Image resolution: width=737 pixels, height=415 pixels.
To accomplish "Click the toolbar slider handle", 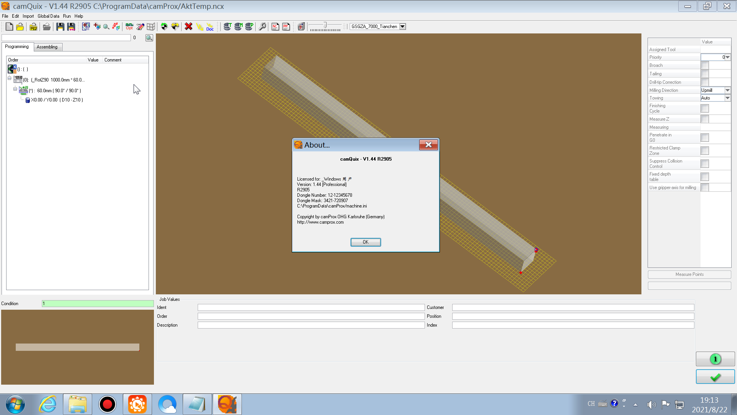I will point(325,25).
